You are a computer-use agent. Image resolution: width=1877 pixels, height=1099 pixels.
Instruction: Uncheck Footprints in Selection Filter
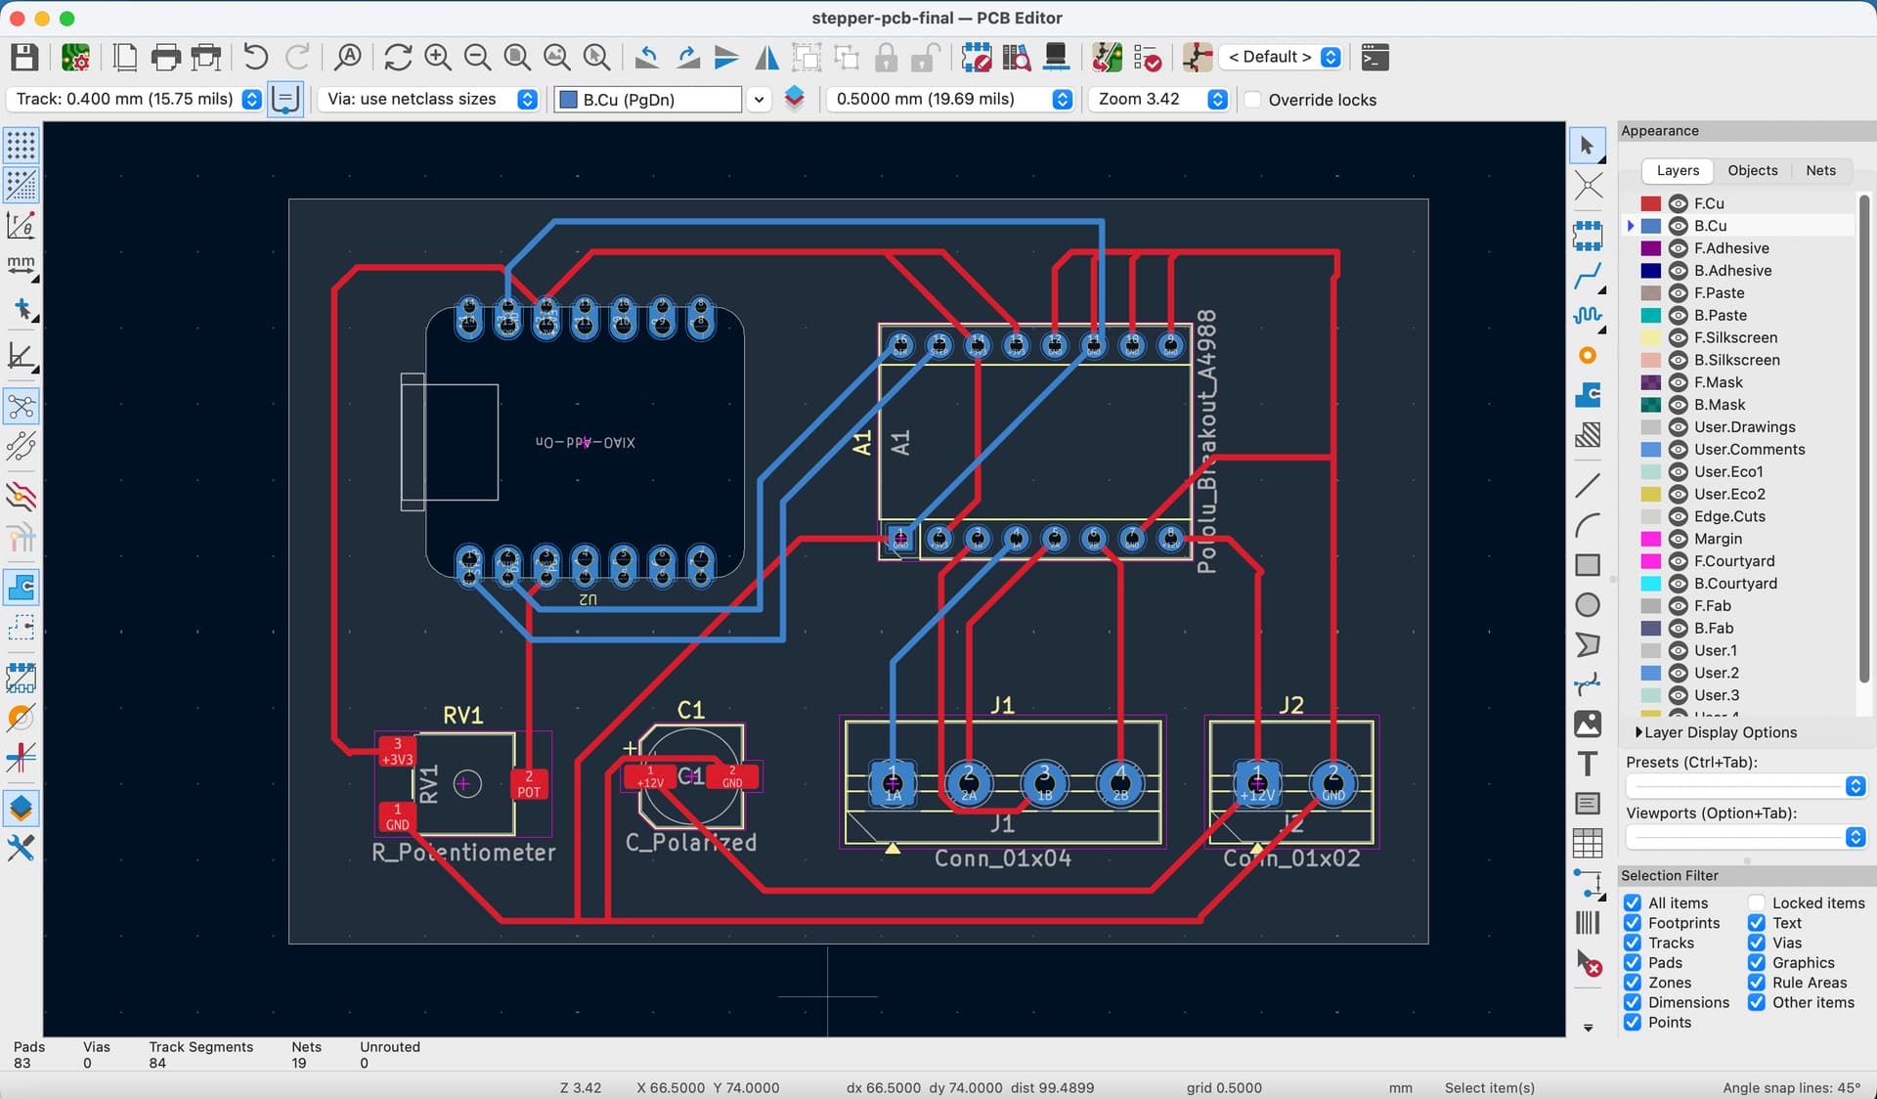1633,923
